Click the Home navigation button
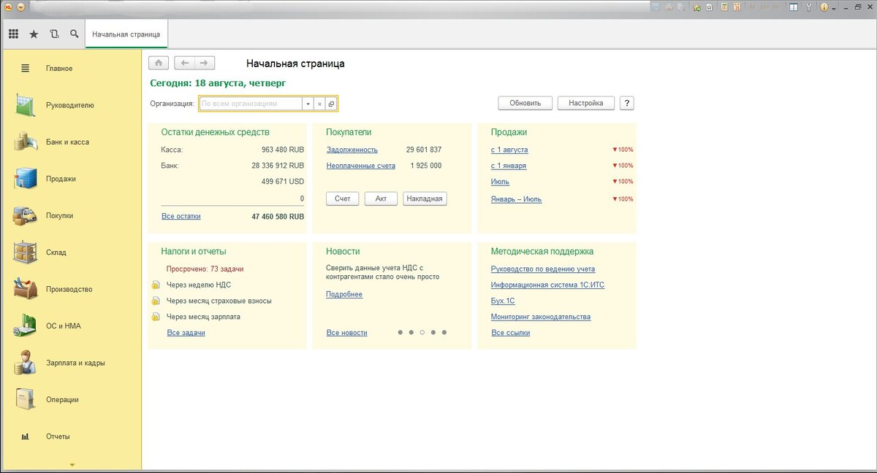 (x=159, y=64)
